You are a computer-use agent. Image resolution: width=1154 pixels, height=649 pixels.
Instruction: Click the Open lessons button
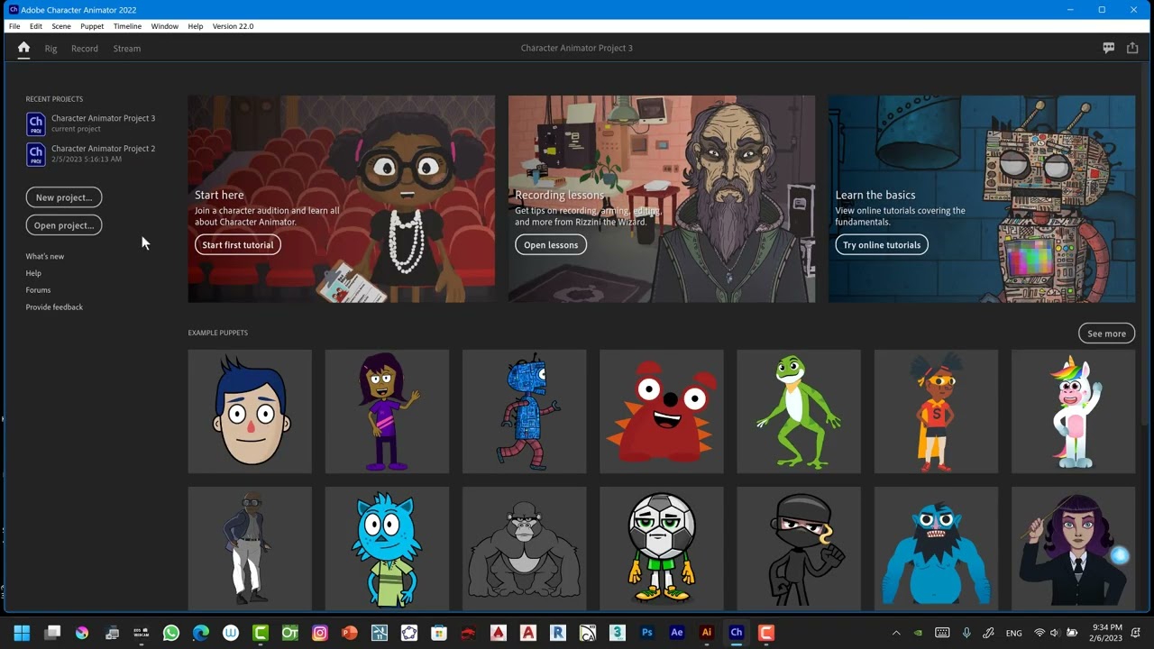551,244
